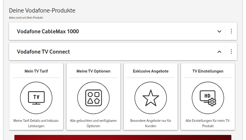Click the TV screen icon in Mein TV Tarif
Screen dimensions: 246x140
pyautogui.click(x=36, y=98)
